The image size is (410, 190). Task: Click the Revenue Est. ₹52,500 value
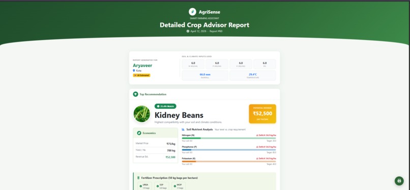coord(170,157)
